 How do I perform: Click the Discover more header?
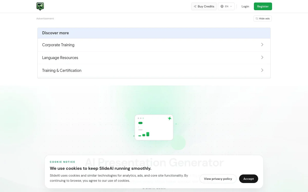(154, 33)
